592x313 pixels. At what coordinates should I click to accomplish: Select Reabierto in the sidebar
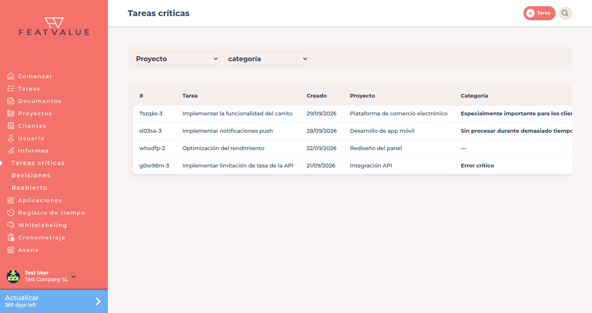tap(29, 188)
